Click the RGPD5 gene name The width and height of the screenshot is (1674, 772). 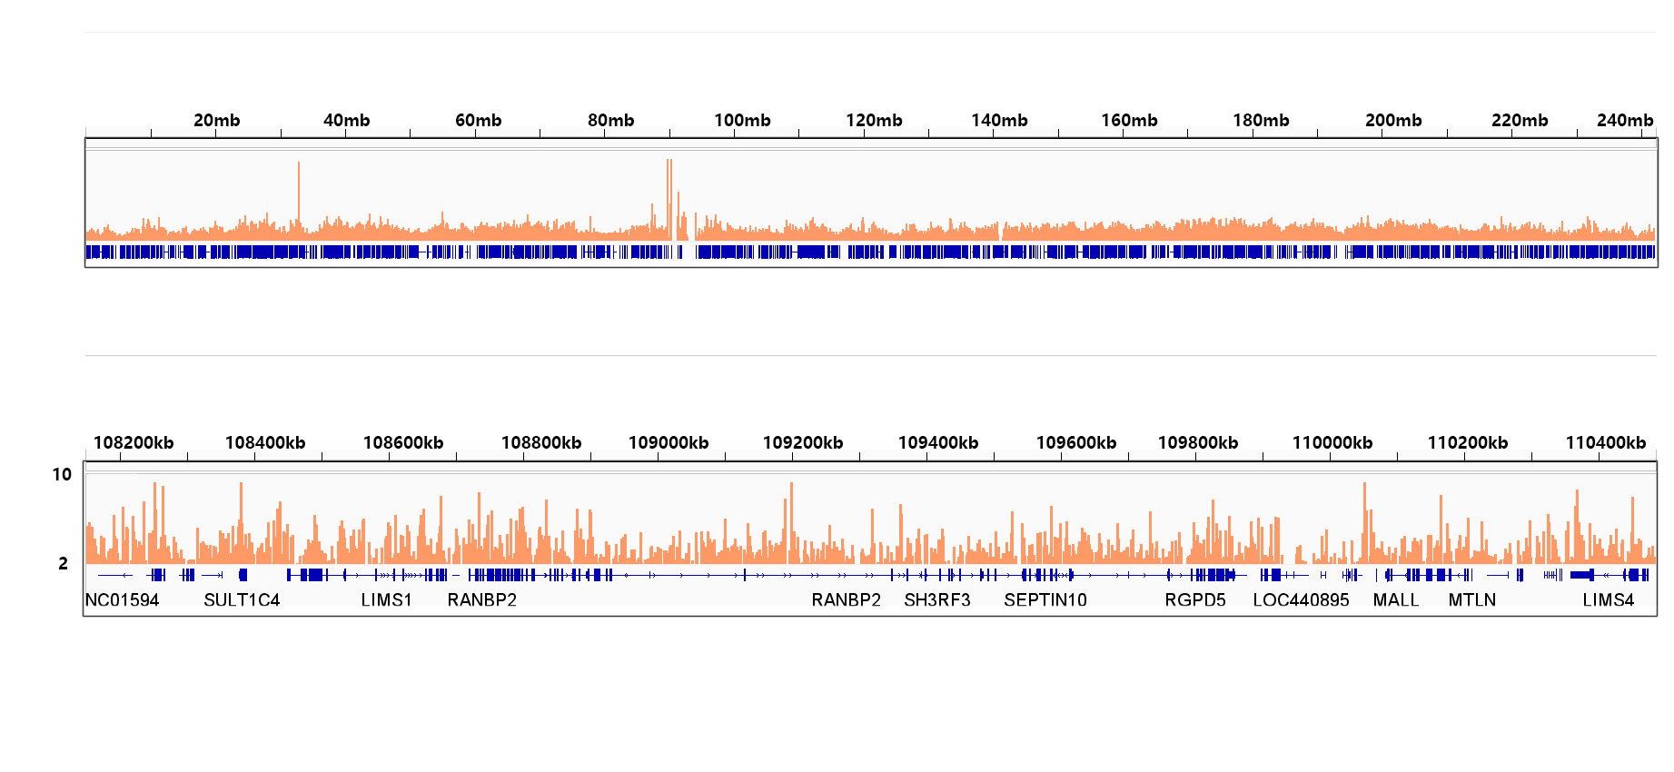(x=1194, y=599)
